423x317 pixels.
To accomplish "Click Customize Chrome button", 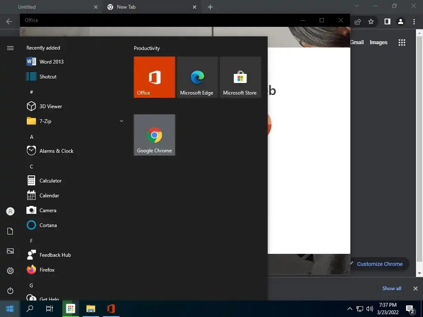I will (380, 264).
